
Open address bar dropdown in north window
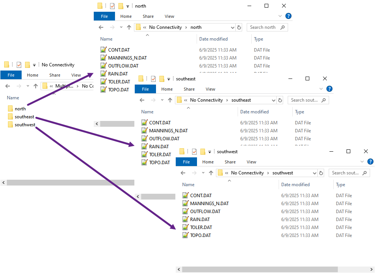point(233,27)
